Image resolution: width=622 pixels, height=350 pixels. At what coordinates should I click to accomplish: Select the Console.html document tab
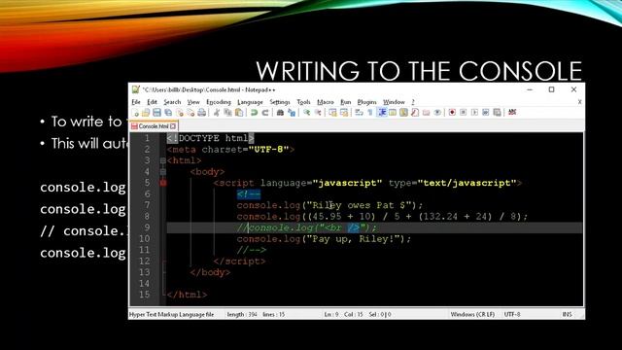154,126
